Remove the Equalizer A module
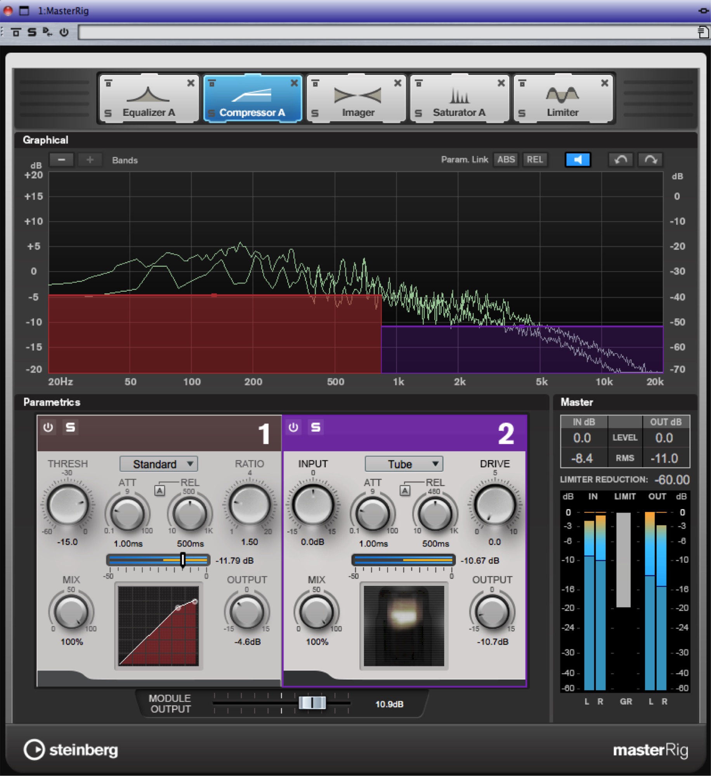Image resolution: width=711 pixels, height=776 pixels. point(191,83)
